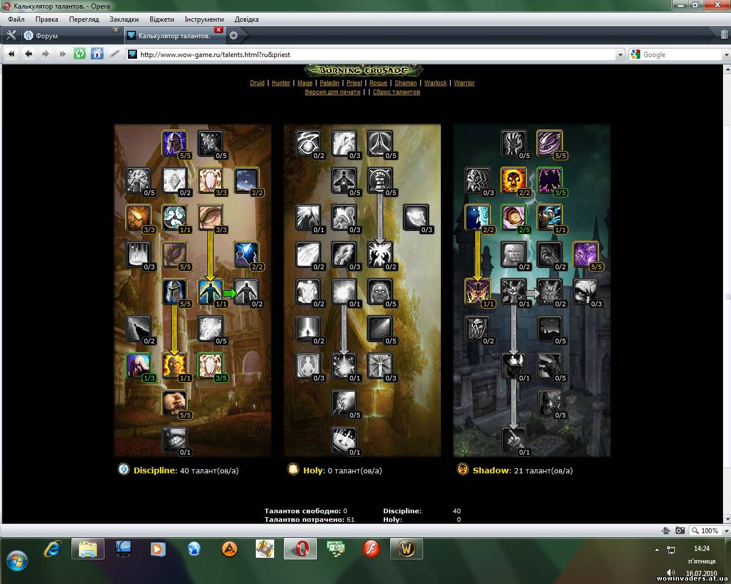
Task: Open the Mage class link
Action: 305,83
